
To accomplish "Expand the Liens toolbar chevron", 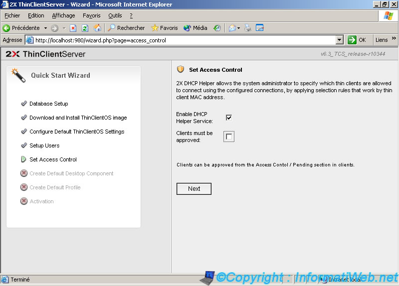I will (394, 38).
